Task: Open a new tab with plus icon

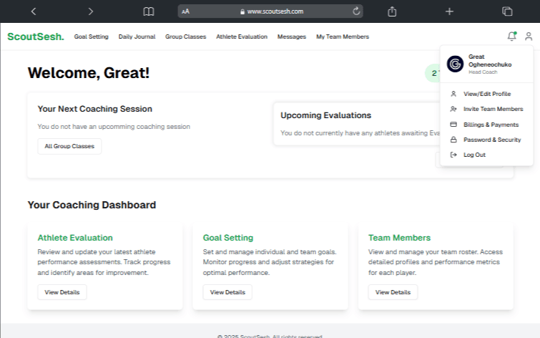Action: (x=449, y=11)
